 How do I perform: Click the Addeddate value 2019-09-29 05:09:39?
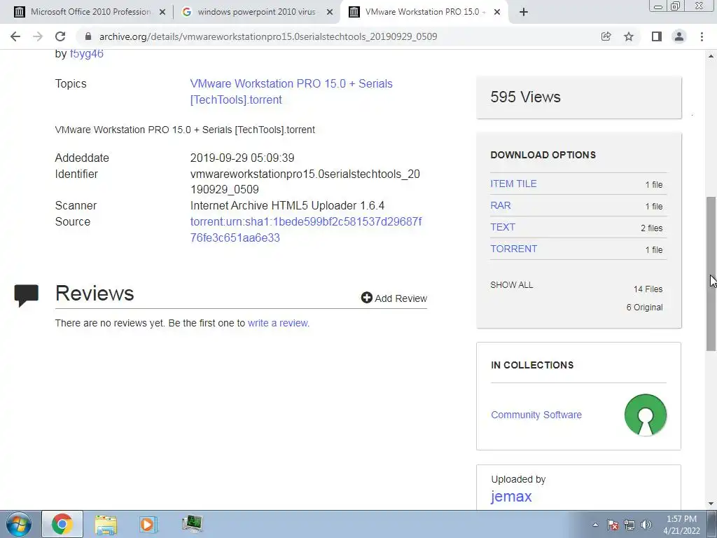[242, 158]
